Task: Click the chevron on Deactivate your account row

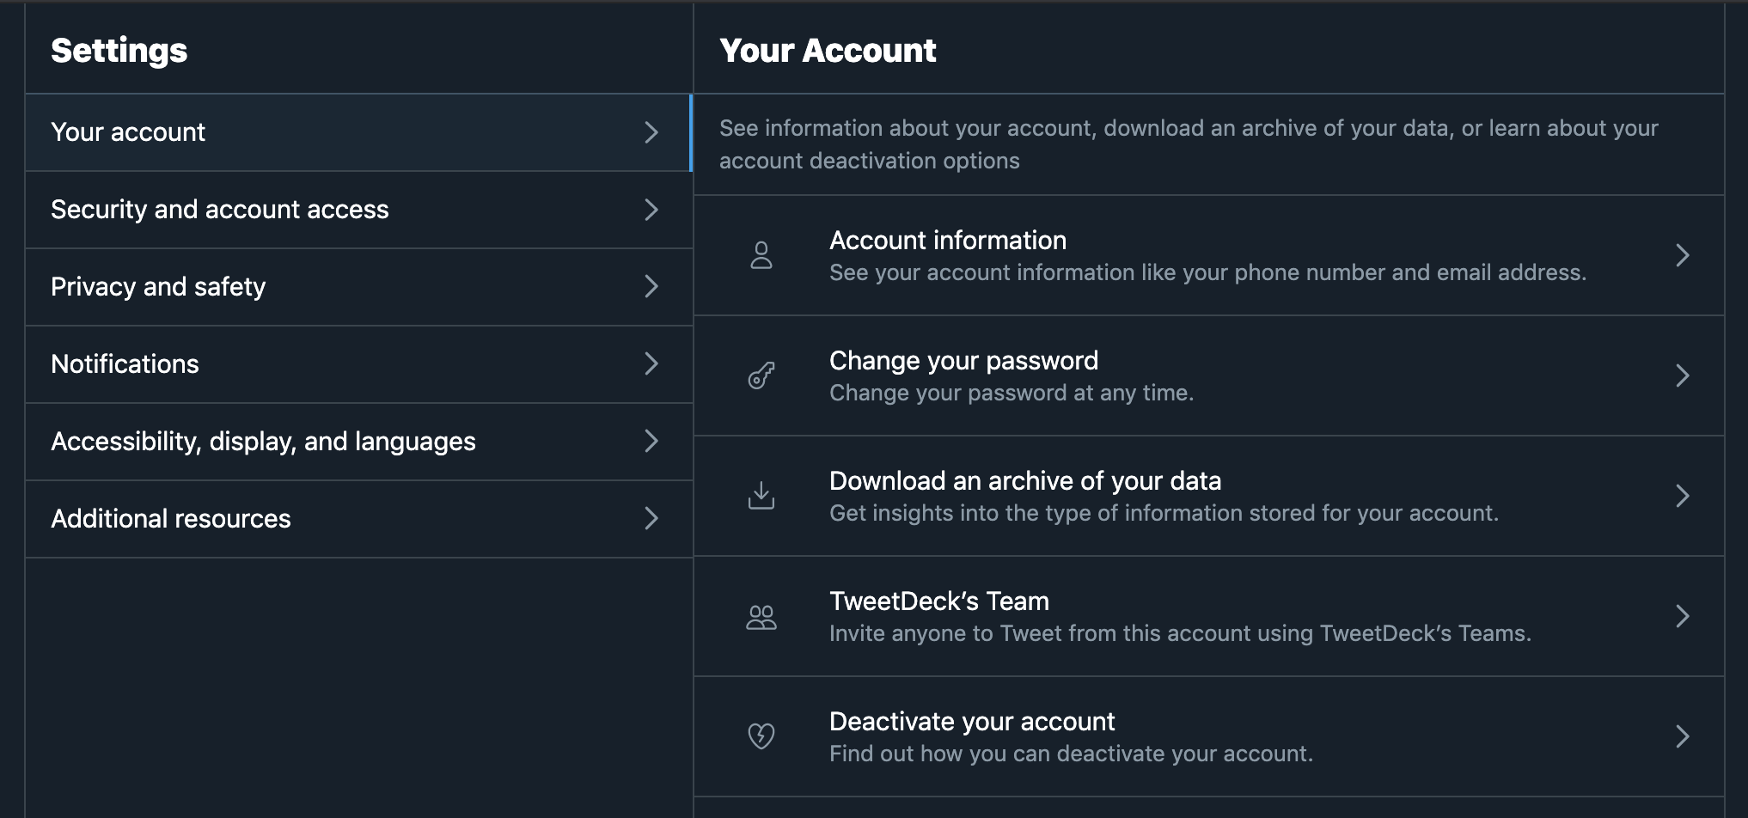Action: [1683, 736]
